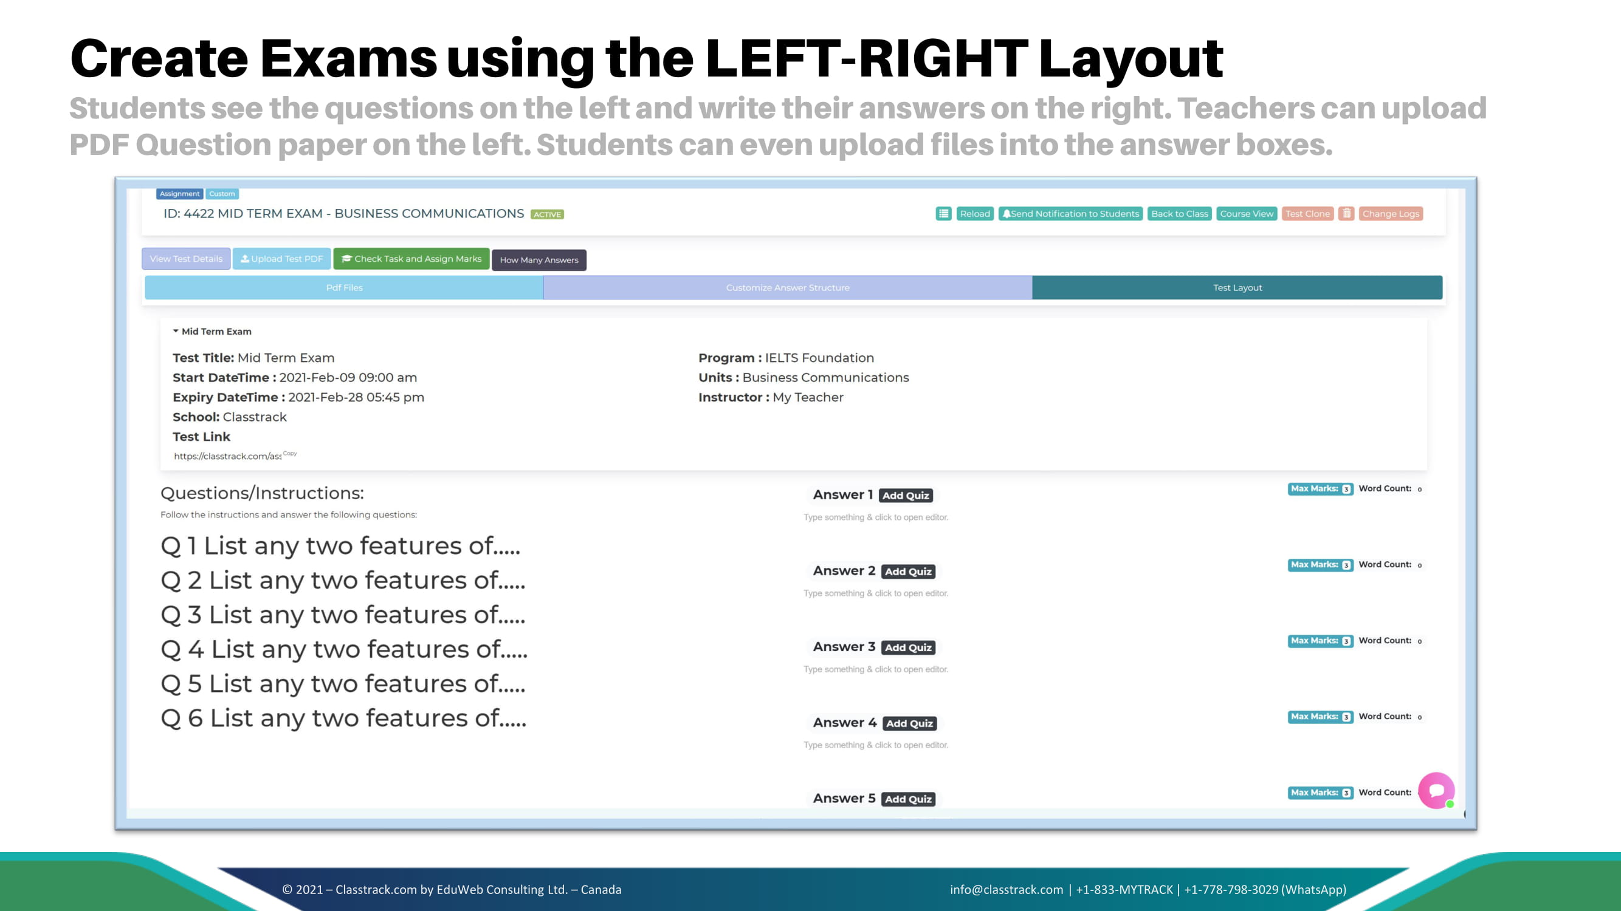The image size is (1621, 911).
Task: Click Add Quiz for Answer 3
Action: (x=908, y=647)
